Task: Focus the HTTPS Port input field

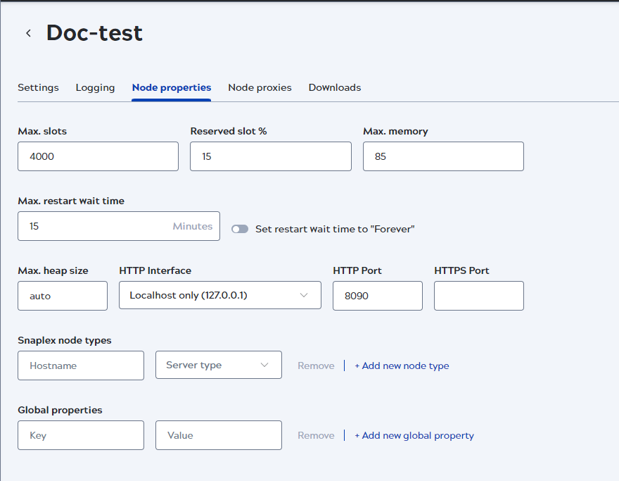Action: (478, 296)
